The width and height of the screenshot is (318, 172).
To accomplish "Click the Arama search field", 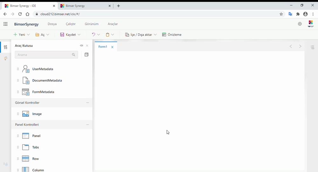I will click(x=43, y=55).
